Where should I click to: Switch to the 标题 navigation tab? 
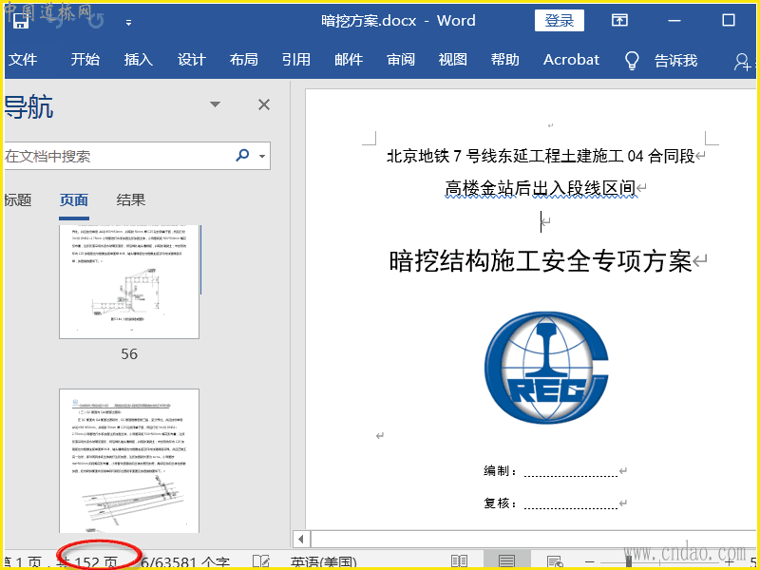(x=18, y=199)
